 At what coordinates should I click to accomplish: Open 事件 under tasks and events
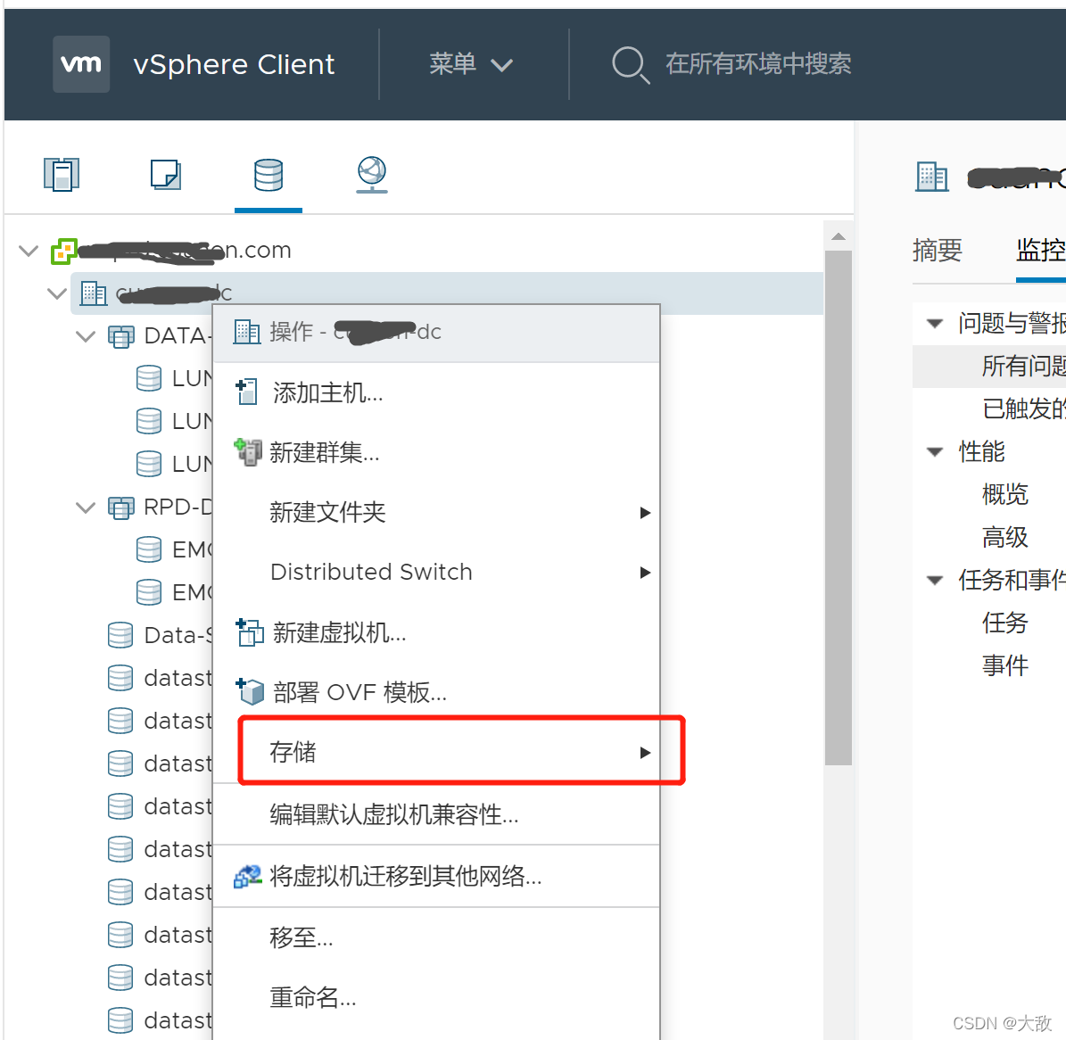pos(1004,665)
